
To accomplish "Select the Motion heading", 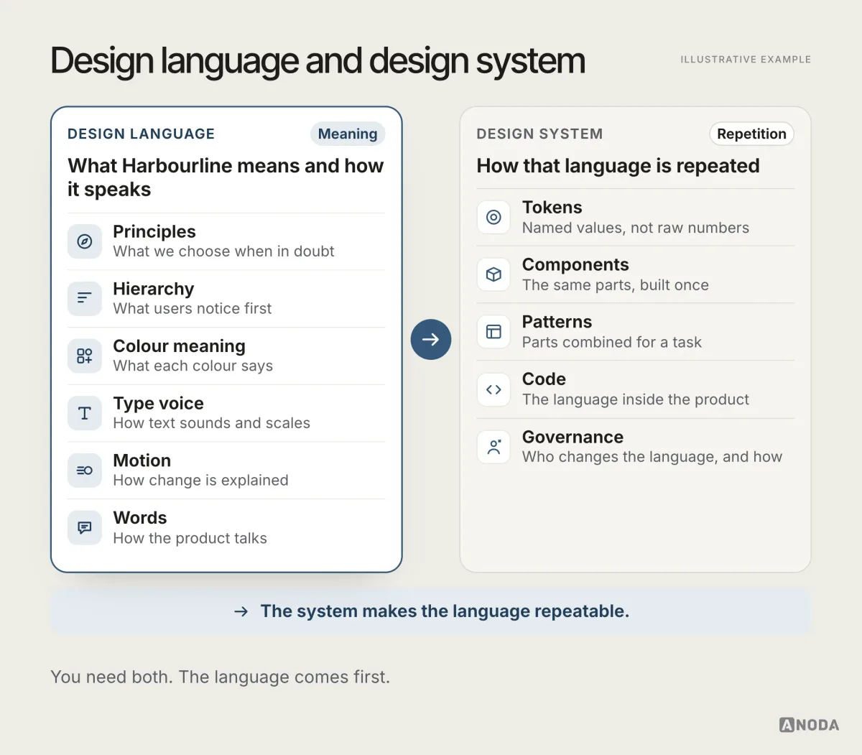I will click(x=142, y=460).
